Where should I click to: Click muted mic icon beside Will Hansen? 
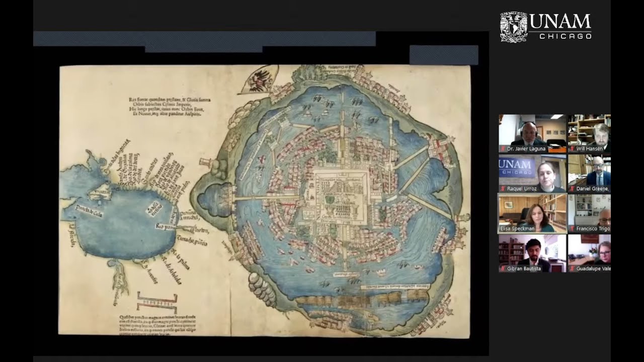pyautogui.click(x=572, y=149)
